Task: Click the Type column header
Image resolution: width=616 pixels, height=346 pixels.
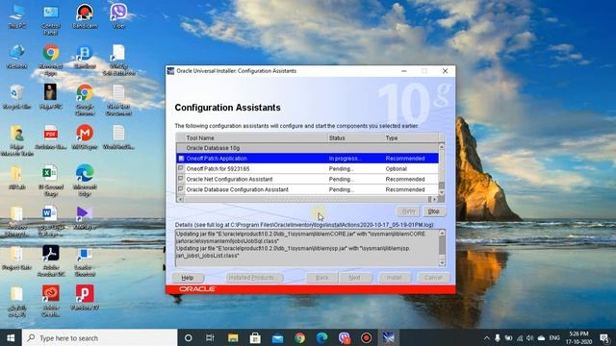Action: pos(411,138)
